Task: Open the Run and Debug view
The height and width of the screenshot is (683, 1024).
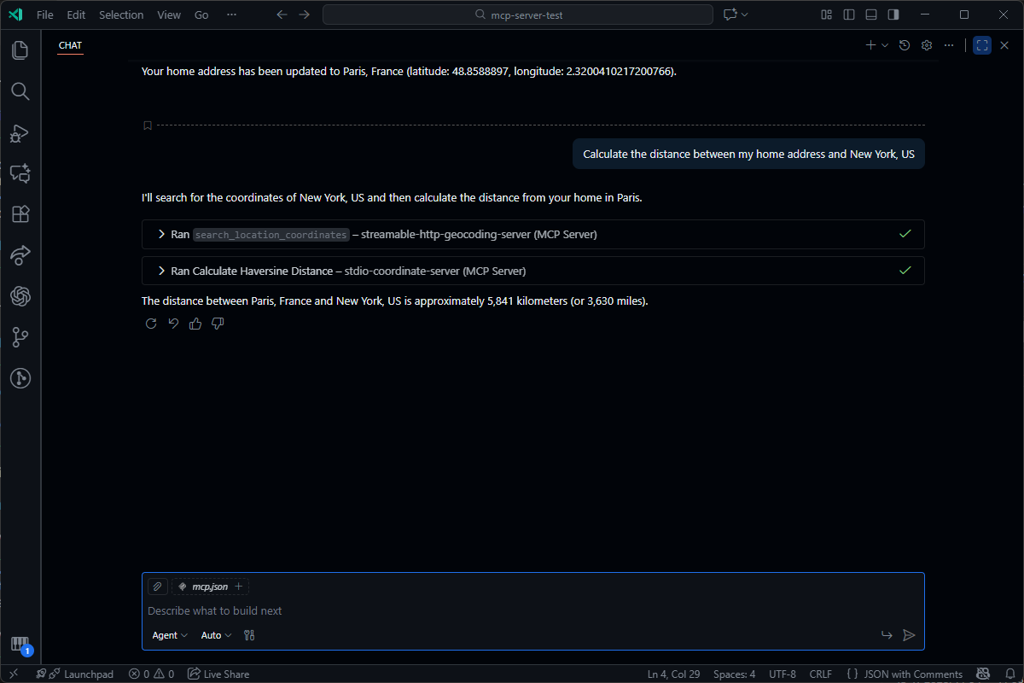Action: pyautogui.click(x=20, y=132)
